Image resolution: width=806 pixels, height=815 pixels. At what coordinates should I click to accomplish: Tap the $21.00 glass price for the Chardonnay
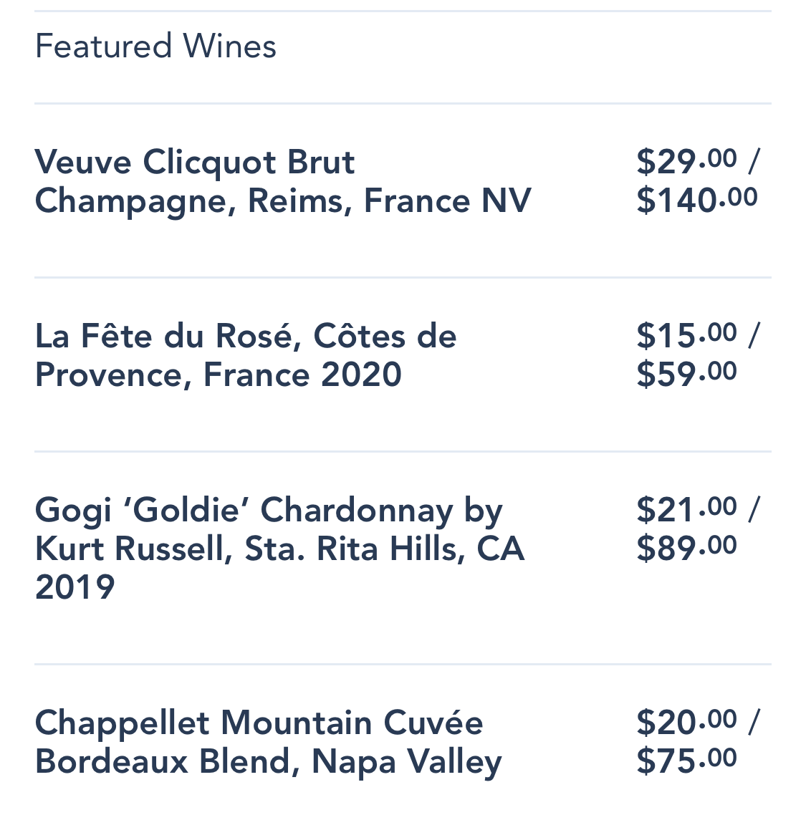tap(686, 508)
